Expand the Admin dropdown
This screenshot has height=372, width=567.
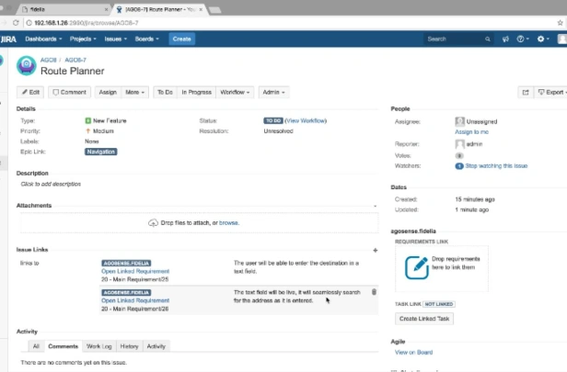pyautogui.click(x=273, y=93)
